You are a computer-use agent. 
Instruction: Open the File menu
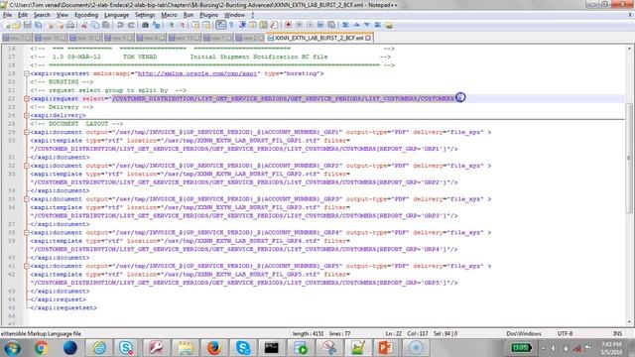(7, 15)
